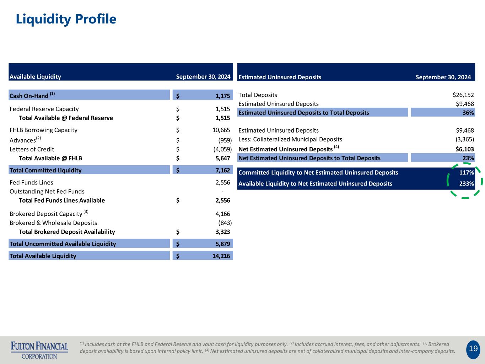Click the Fulton Financial Corporation logo
Viewport: 485px width, 364px height.
tap(39, 350)
